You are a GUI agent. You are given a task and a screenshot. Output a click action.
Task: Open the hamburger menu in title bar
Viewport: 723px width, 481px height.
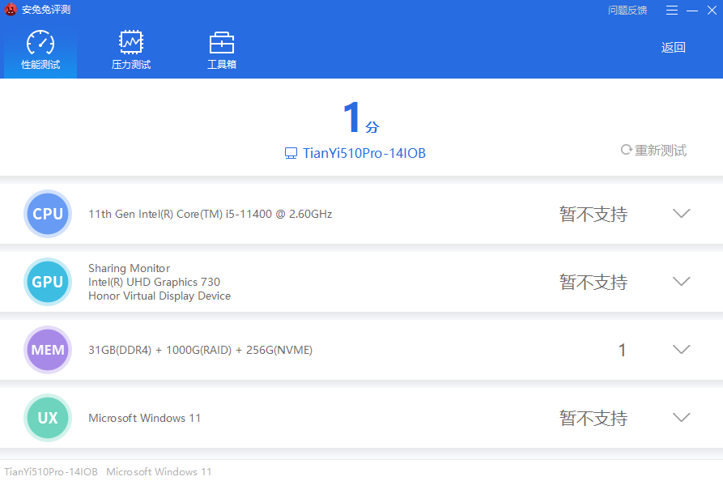coord(672,10)
